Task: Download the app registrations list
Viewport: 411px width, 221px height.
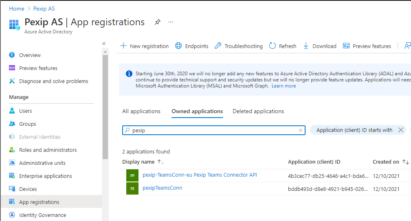Action: coord(320,46)
